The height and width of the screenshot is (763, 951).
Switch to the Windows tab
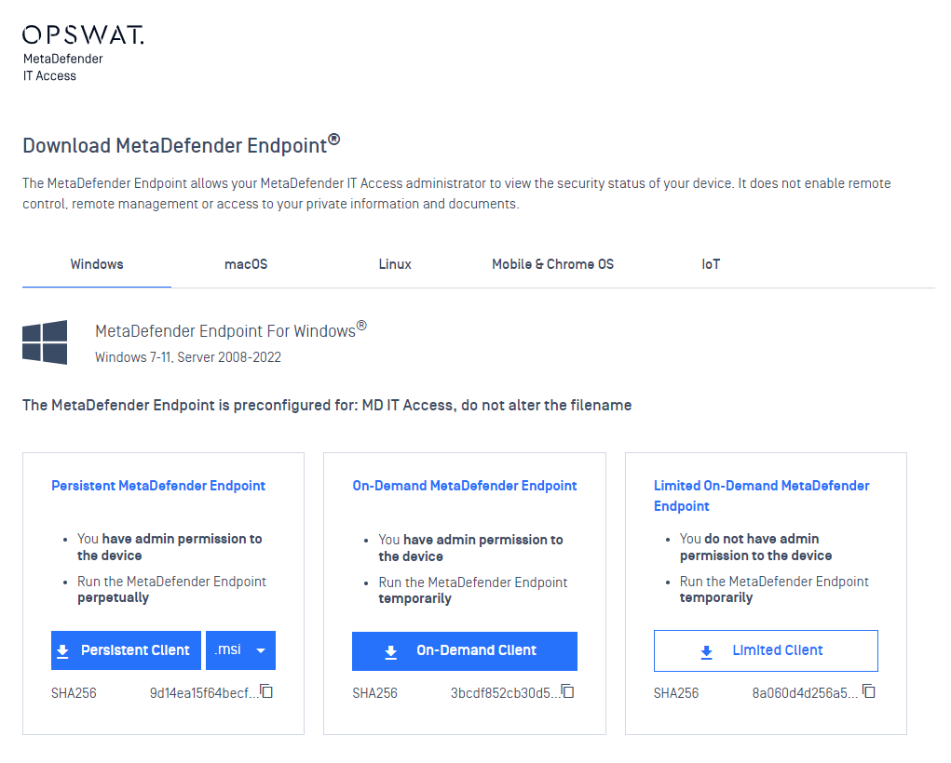tap(97, 264)
